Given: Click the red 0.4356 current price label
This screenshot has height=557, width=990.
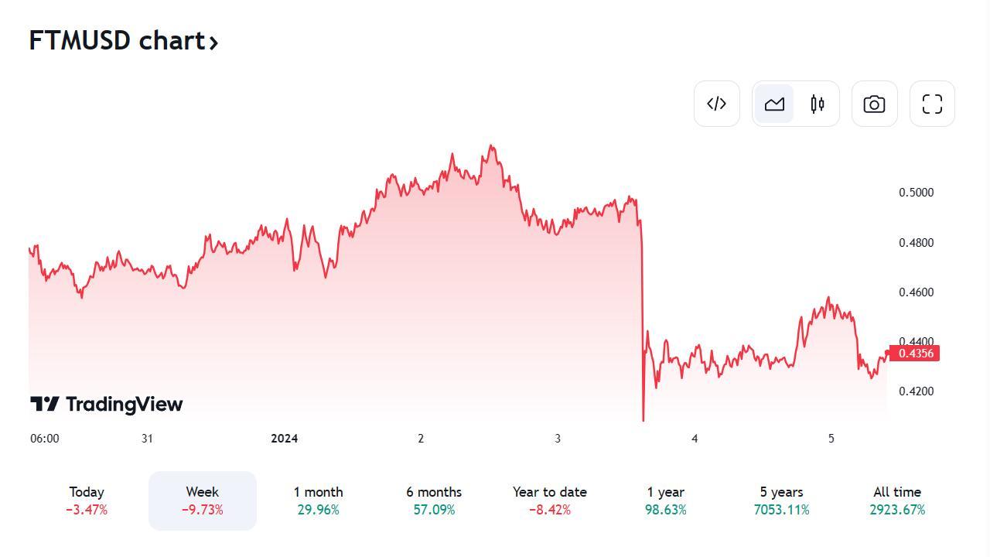Looking at the screenshot, I should click(917, 354).
